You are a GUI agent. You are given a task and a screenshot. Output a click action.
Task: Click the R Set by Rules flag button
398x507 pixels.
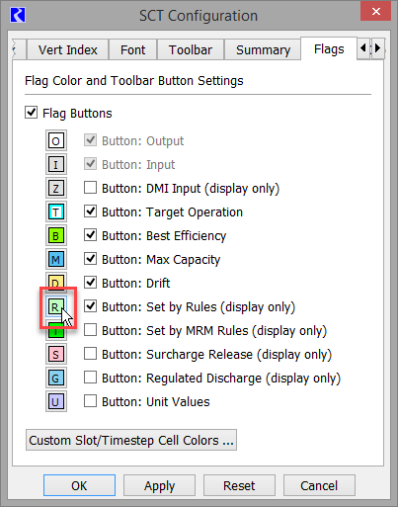[56, 306]
